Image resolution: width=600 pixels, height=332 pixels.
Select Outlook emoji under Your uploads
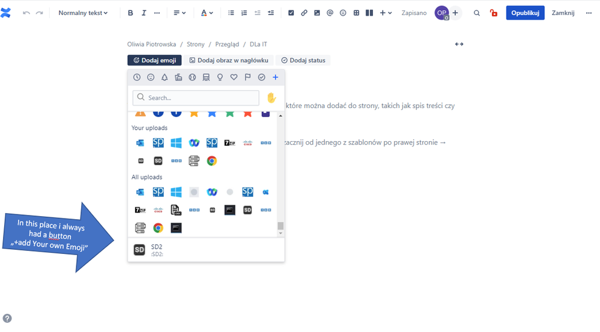[x=140, y=143]
